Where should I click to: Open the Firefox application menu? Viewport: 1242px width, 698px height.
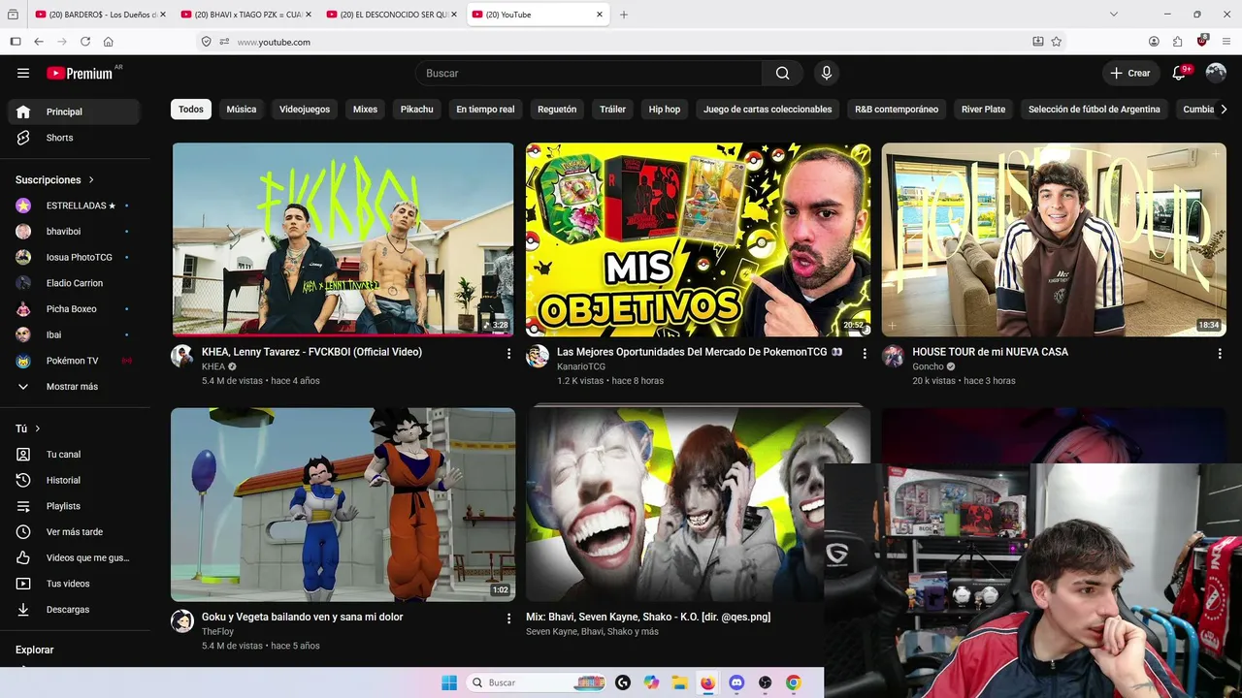(x=1226, y=42)
